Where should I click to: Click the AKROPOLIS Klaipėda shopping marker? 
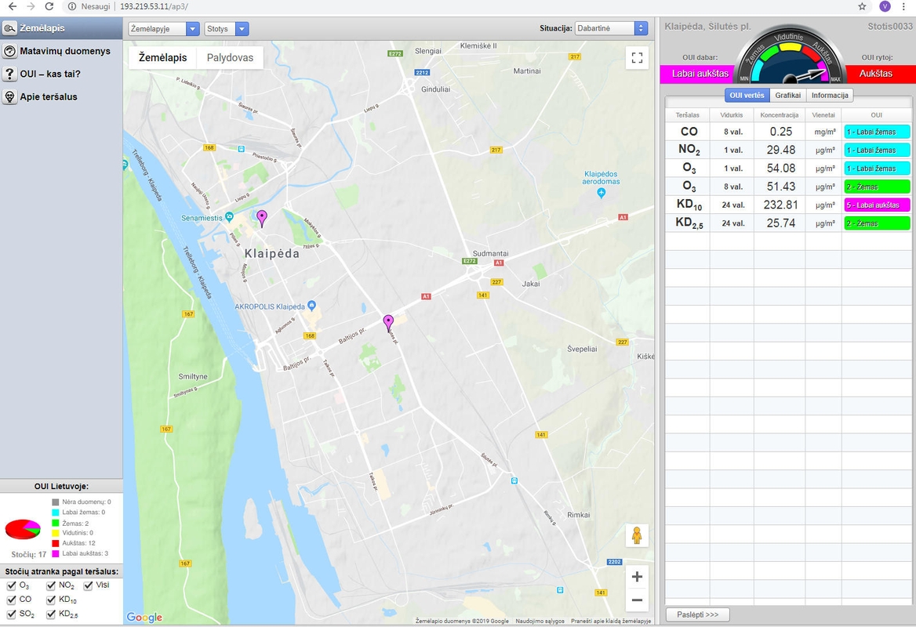click(311, 306)
